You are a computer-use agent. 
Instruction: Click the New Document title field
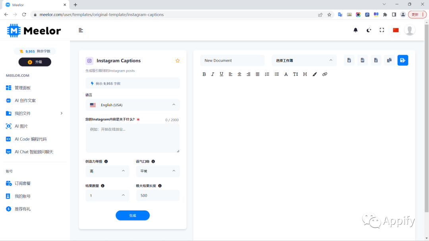pyautogui.click(x=232, y=60)
